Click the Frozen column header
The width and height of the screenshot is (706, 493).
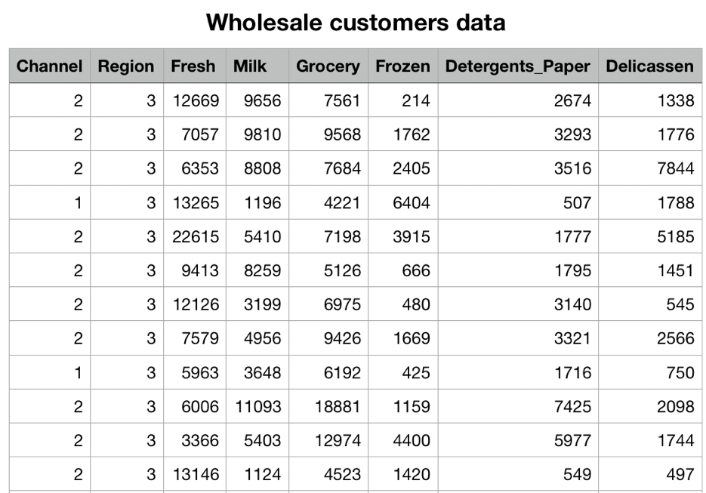pos(402,66)
